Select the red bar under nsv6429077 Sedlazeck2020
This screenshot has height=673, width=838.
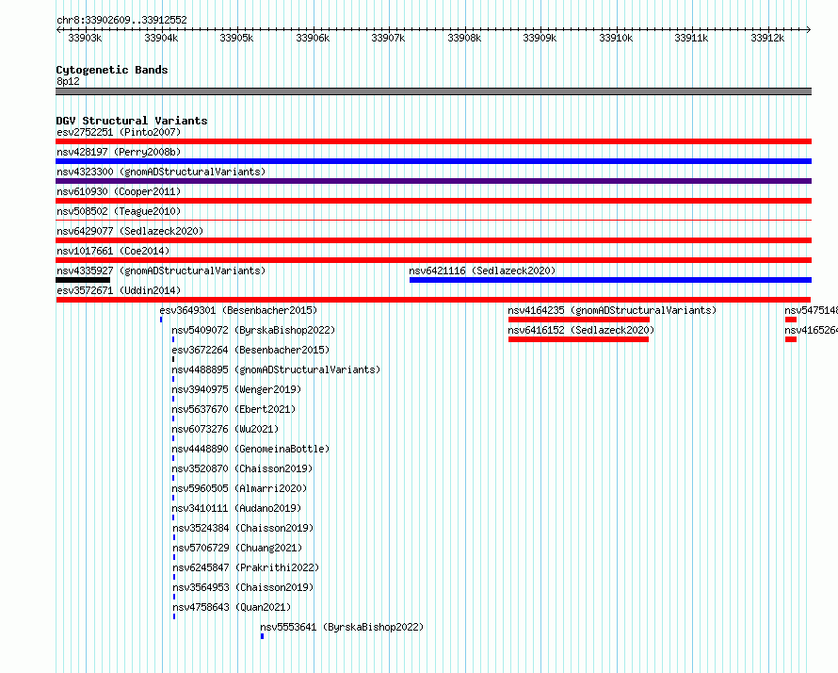coord(433,240)
